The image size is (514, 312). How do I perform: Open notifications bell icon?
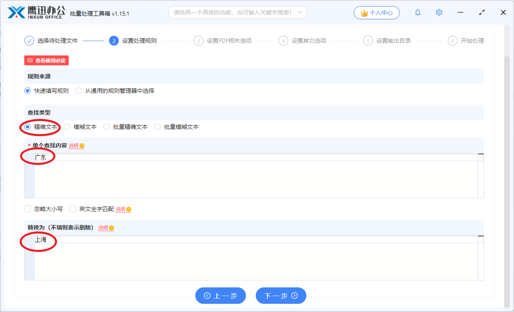pos(418,12)
